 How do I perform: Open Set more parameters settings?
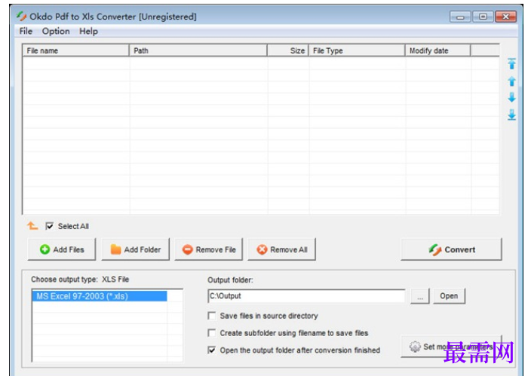(x=451, y=347)
